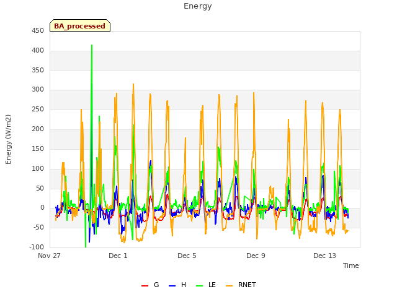
Task: Click the 450 y-axis tick label
Action: pos(38,31)
